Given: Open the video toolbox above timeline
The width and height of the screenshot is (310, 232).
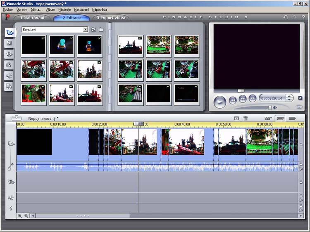Looking at the screenshot, I should click(x=17, y=118).
